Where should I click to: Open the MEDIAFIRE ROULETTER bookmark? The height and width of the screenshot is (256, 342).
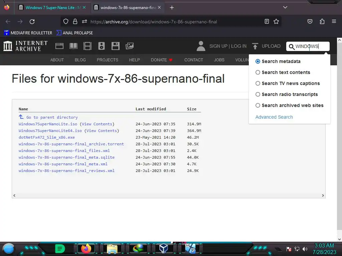(28, 33)
